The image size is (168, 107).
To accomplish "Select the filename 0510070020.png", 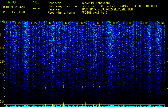I will point(14,7).
